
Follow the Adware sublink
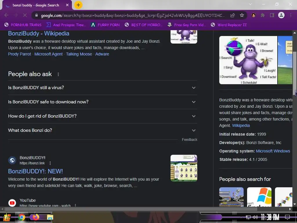pos(102,54)
